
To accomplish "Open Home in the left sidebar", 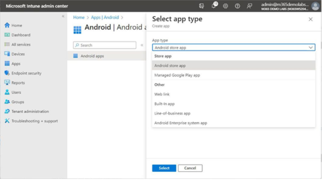I will point(13,25).
